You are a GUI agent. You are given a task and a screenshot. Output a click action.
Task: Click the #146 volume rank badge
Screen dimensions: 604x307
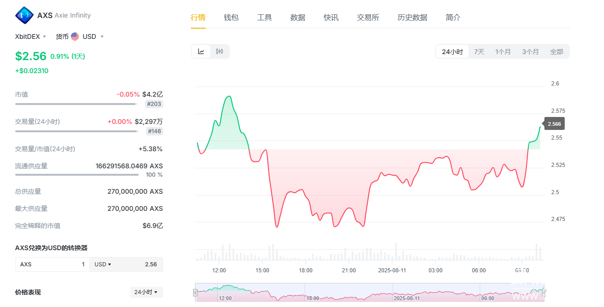tap(154, 131)
